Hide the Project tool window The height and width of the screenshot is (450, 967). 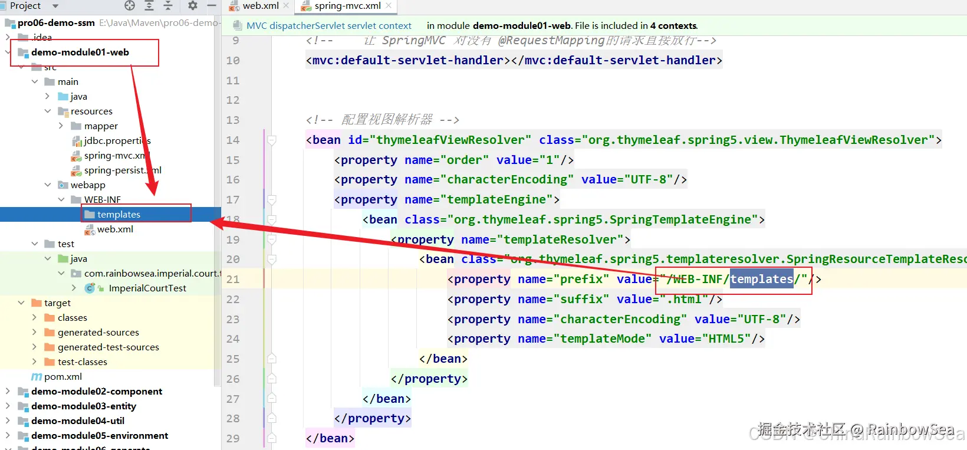pos(212,6)
